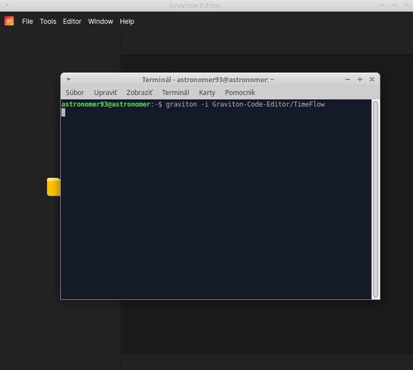
Task: Close the Graviton Editor window
Action: 406,6
